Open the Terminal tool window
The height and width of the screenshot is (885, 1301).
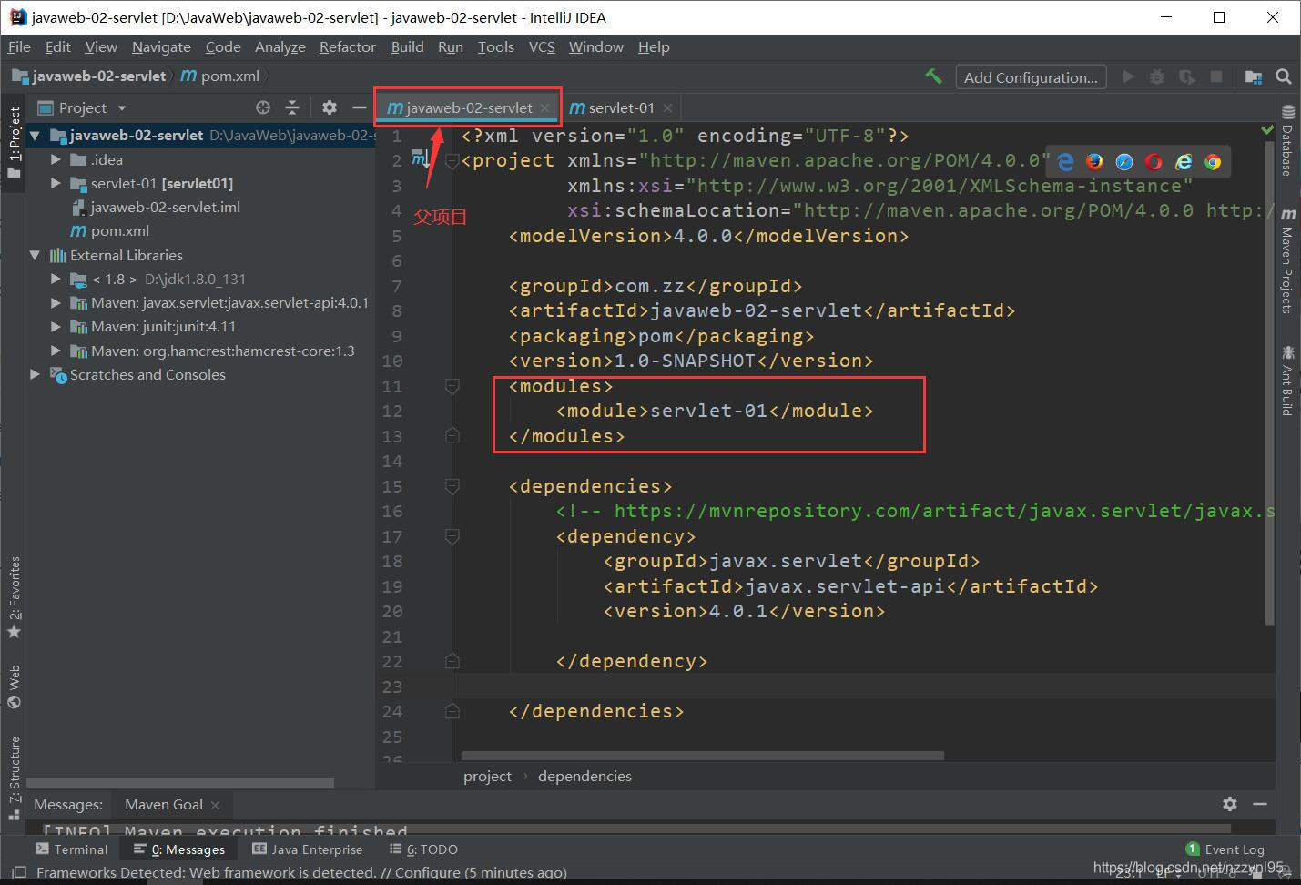point(72,849)
